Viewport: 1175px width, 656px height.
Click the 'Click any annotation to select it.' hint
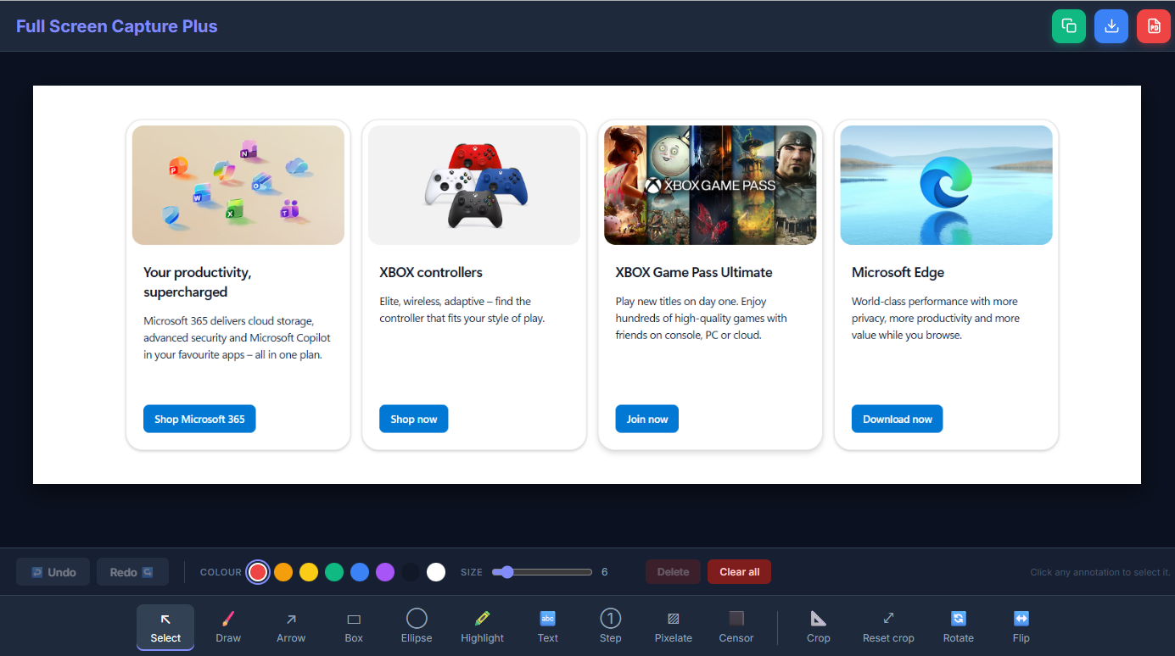click(x=1100, y=572)
